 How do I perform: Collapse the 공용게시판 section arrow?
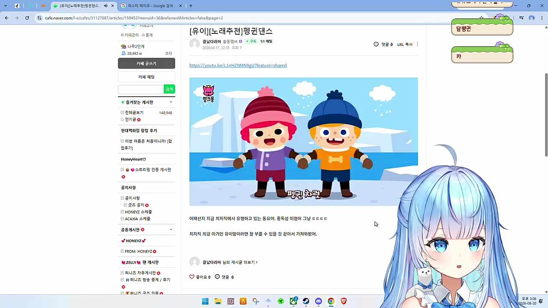tap(171, 230)
